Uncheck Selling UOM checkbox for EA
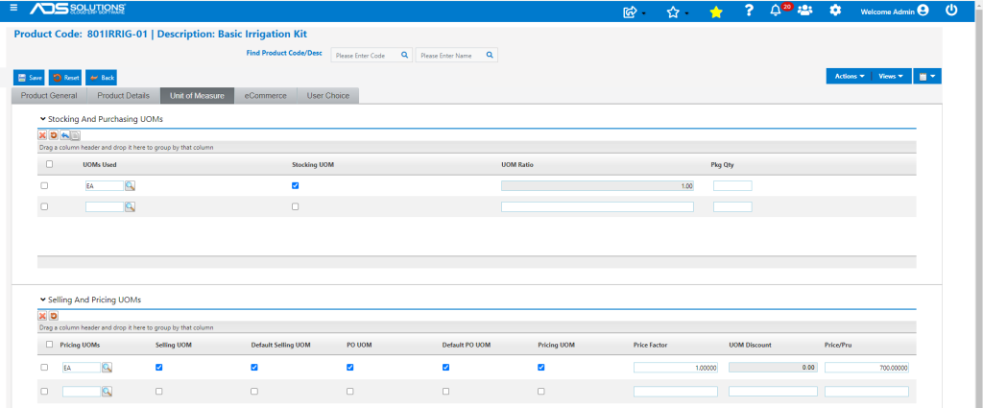The height and width of the screenshot is (408, 983). tap(158, 368)
